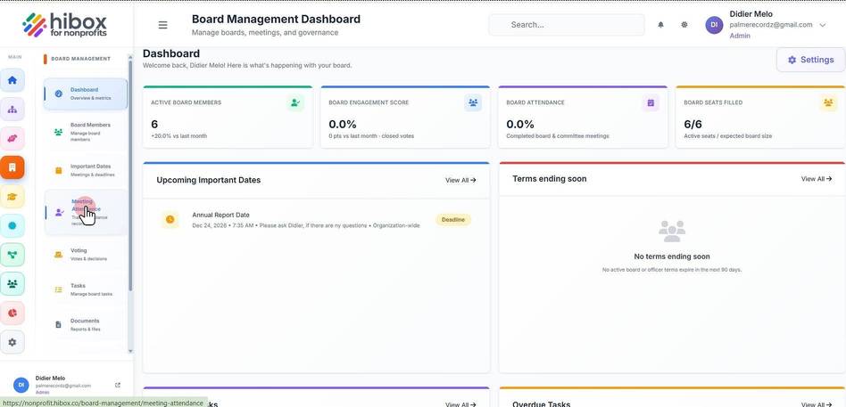Open the Home icon in main rail
Viewport: 846px width, 407px height.
tap(12, 80)
